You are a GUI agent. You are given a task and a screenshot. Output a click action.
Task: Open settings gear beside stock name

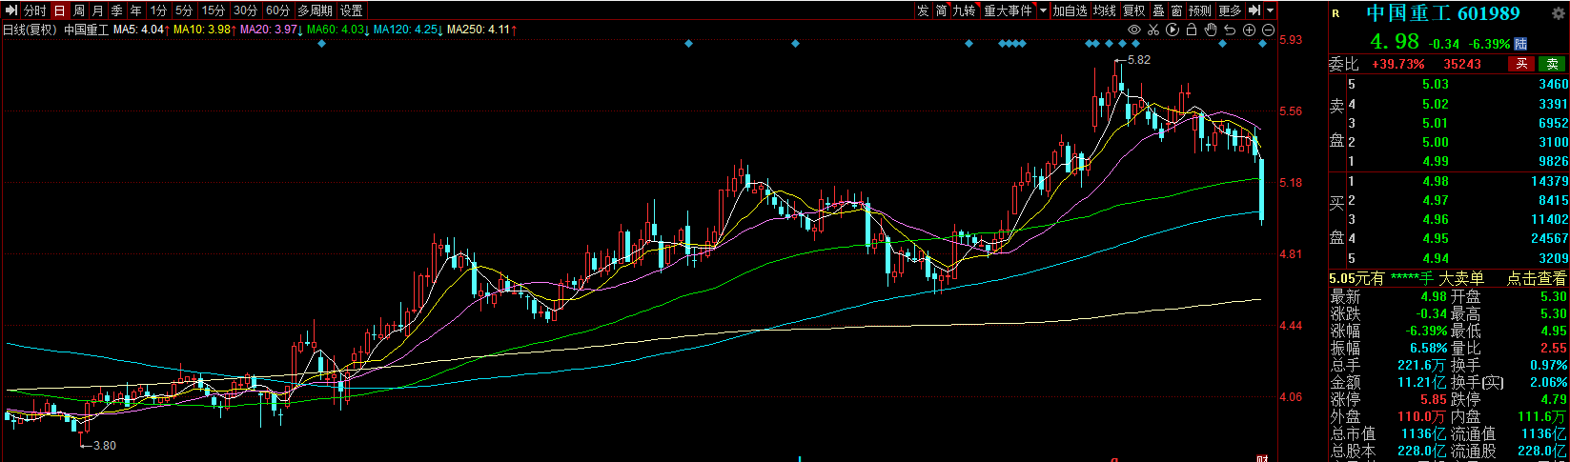click(1559, 13)
